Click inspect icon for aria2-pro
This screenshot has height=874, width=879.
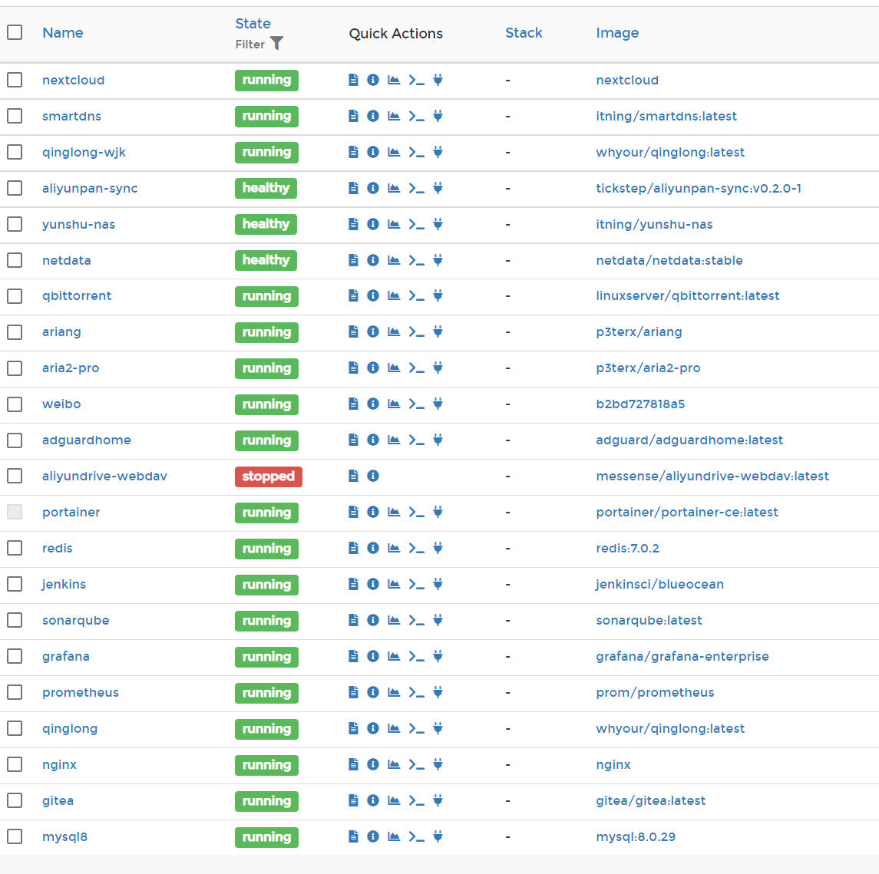[373, 368]
